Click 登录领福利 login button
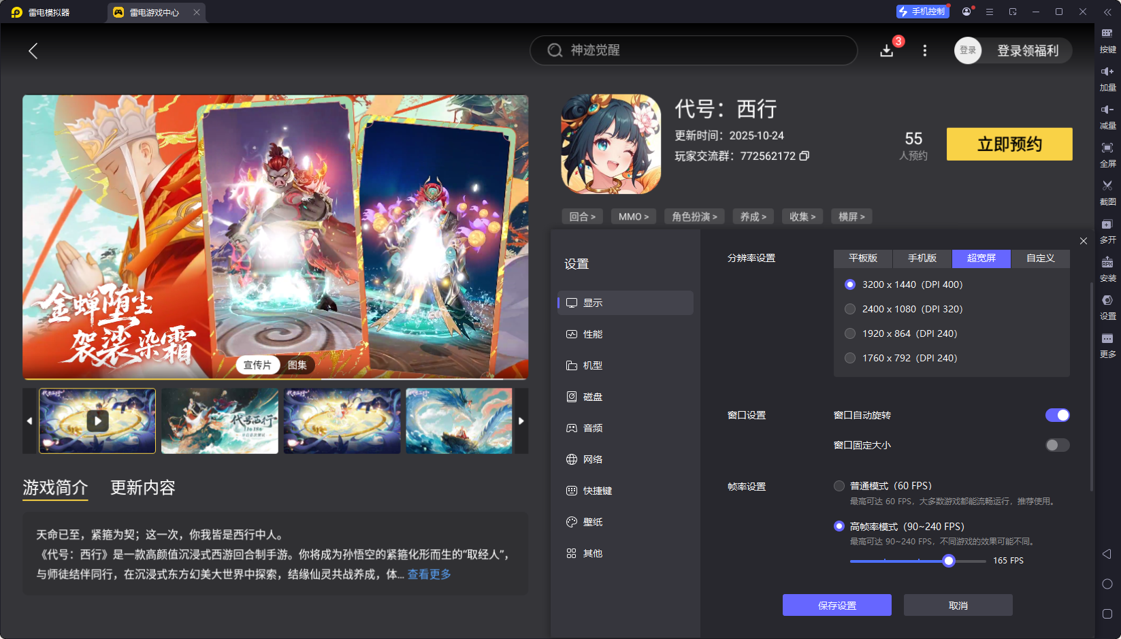 1028,50
